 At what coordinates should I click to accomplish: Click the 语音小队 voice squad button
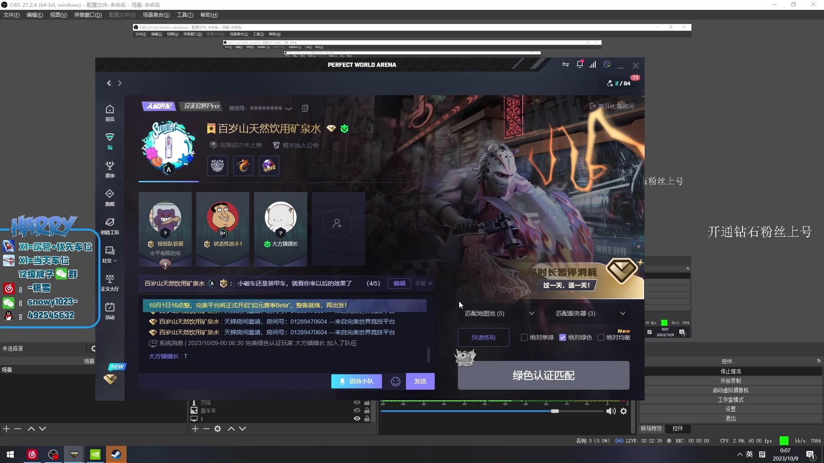[357, 382]
